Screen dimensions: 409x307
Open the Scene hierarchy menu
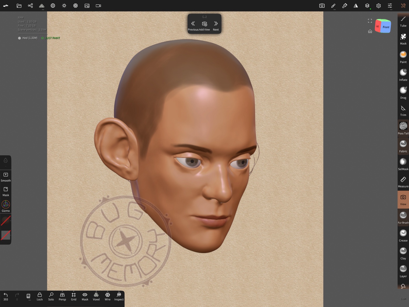30,6
